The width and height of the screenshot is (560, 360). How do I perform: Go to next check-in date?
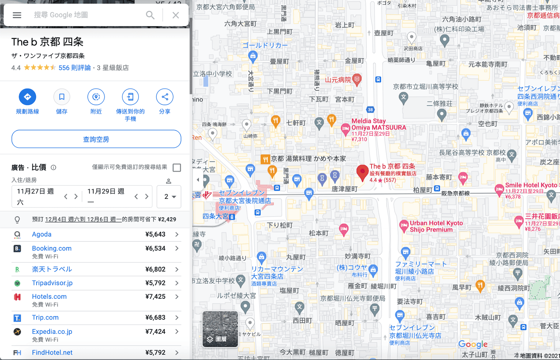point(76,197)
